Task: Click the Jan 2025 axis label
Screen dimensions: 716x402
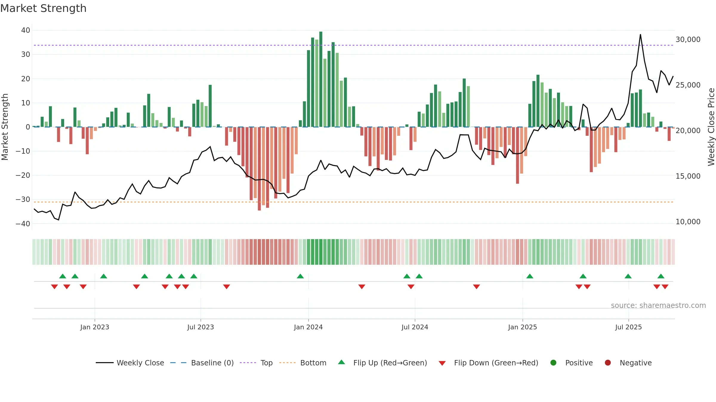Action: point(522,327)
